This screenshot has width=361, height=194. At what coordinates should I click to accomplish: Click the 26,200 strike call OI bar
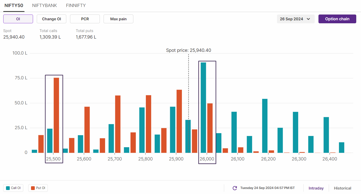[265, 126]
